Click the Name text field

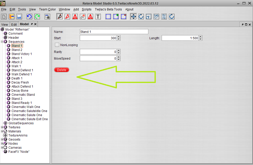point(114,32)
